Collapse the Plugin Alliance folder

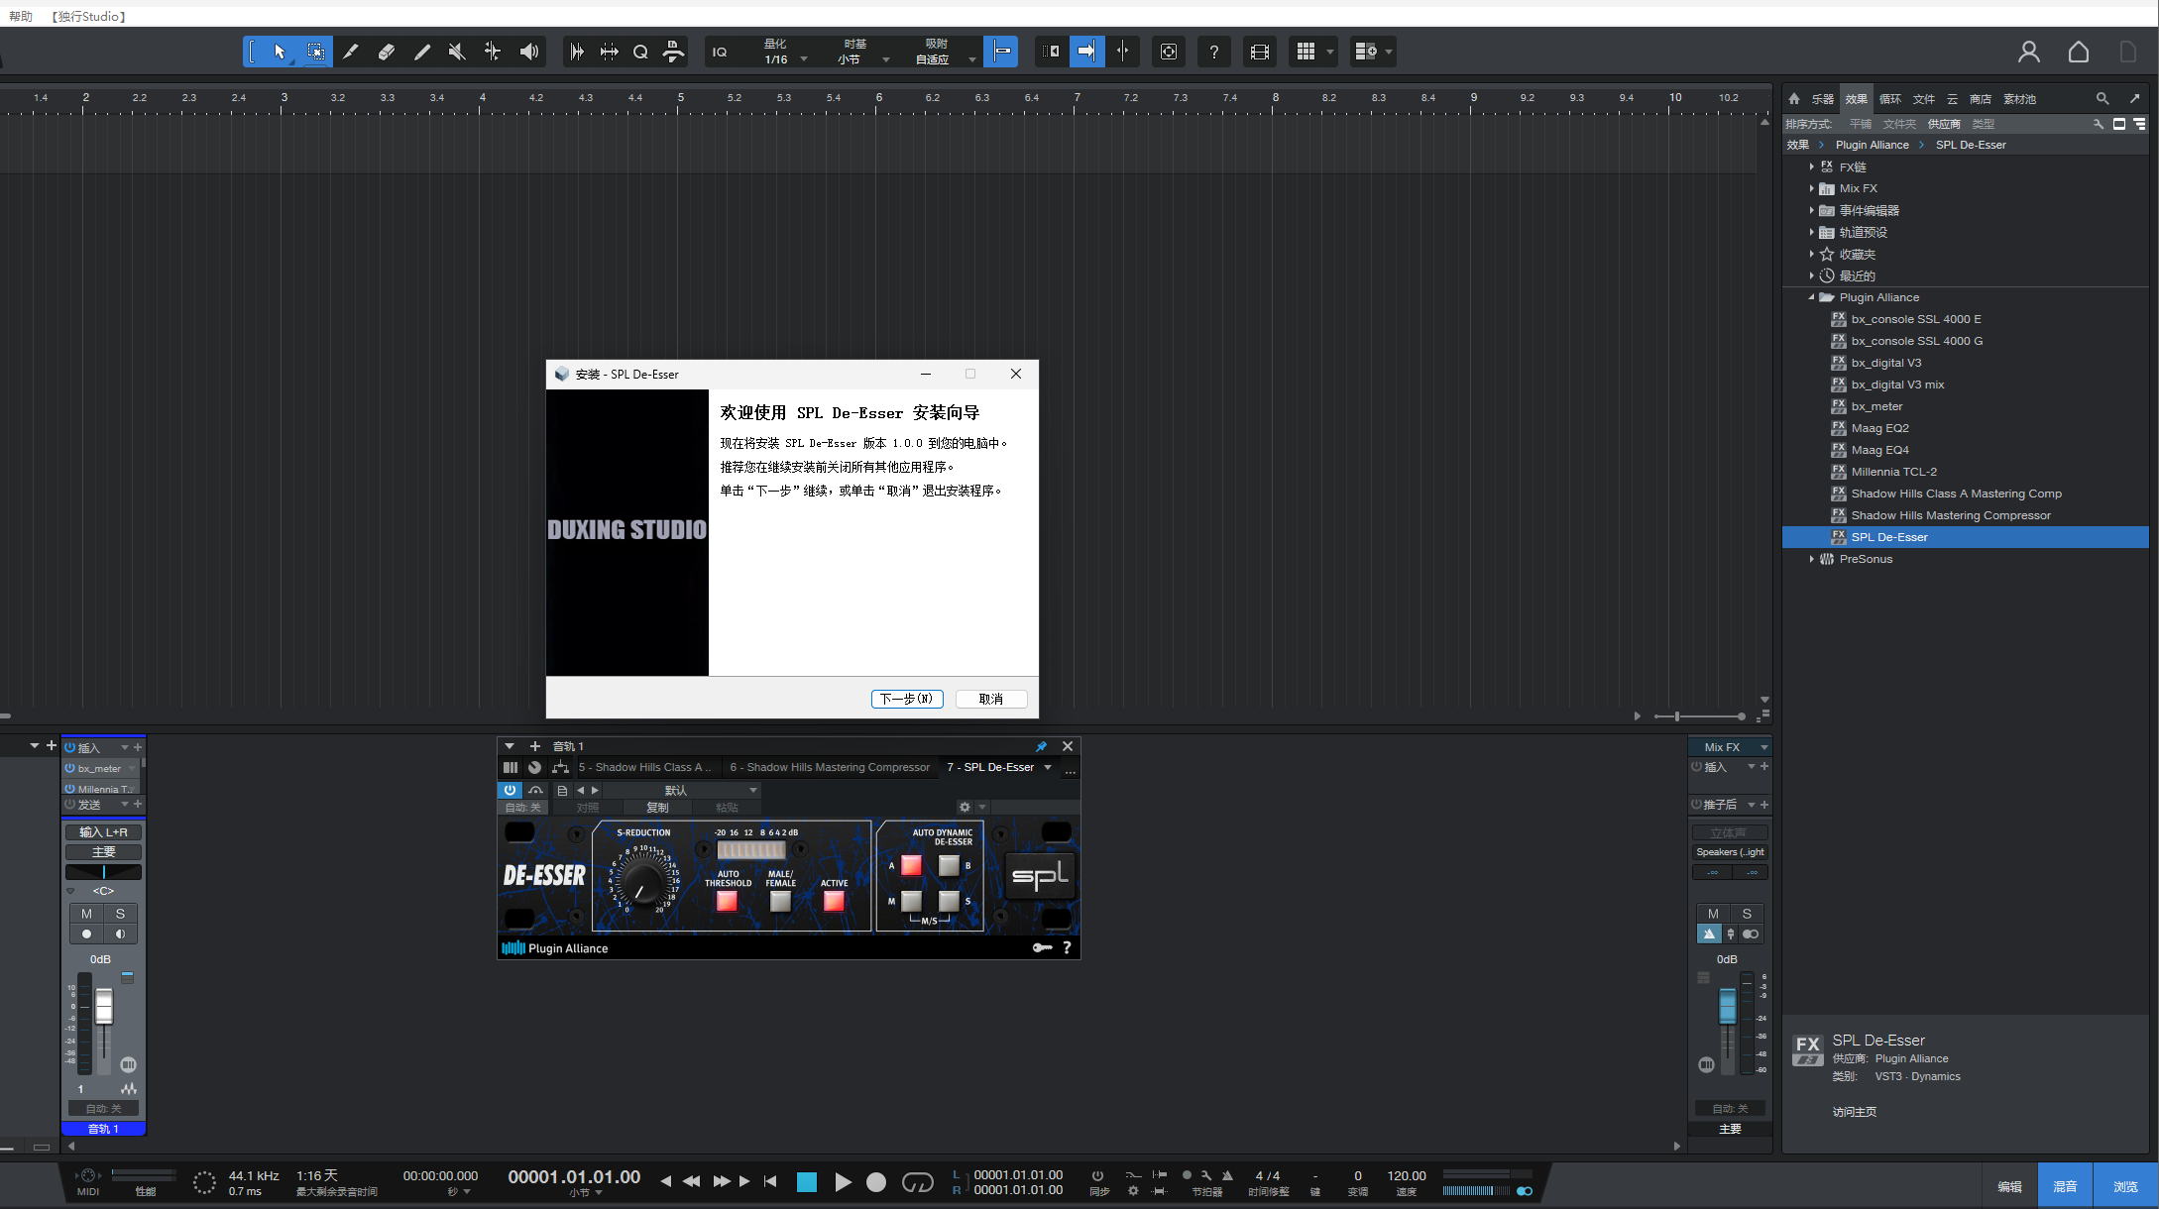pyautogui.click(x=1811, y=297)
